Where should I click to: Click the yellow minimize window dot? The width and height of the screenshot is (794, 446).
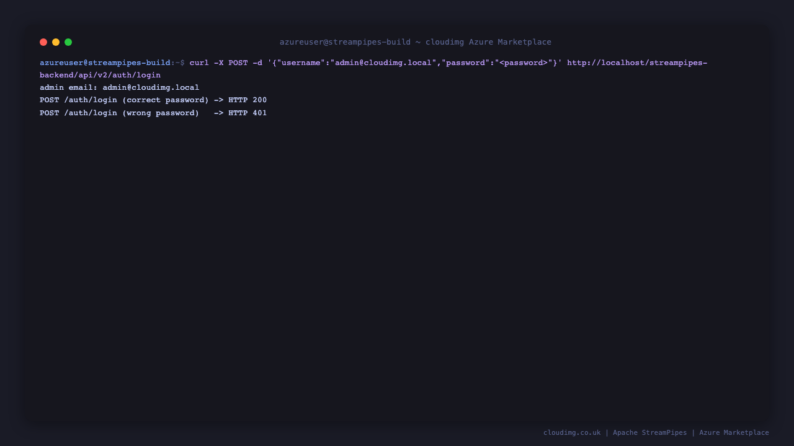pyautogui.click(x=56, y=42)
